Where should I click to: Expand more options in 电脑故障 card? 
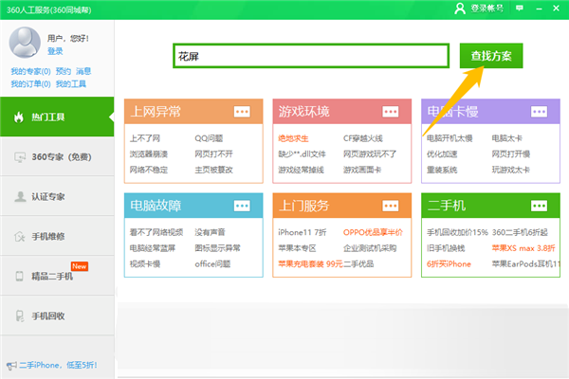tap(243, 205)
